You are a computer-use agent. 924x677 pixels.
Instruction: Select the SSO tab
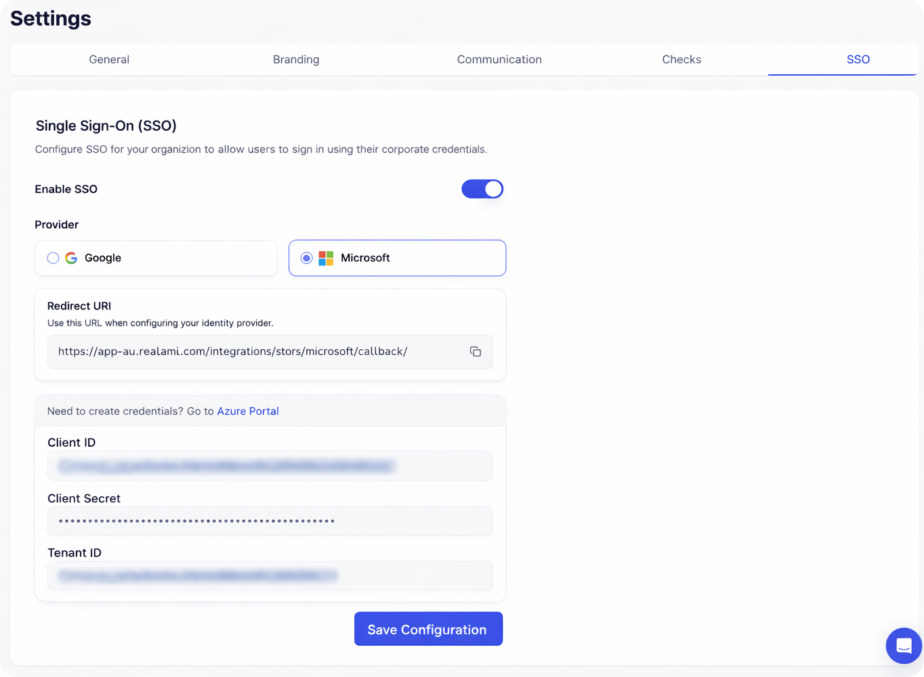tap(858, 60)
